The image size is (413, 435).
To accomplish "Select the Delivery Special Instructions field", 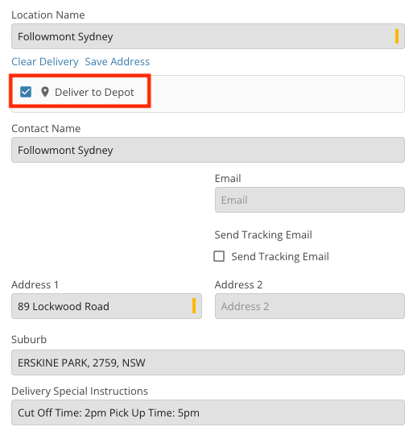I will [208, 412].
